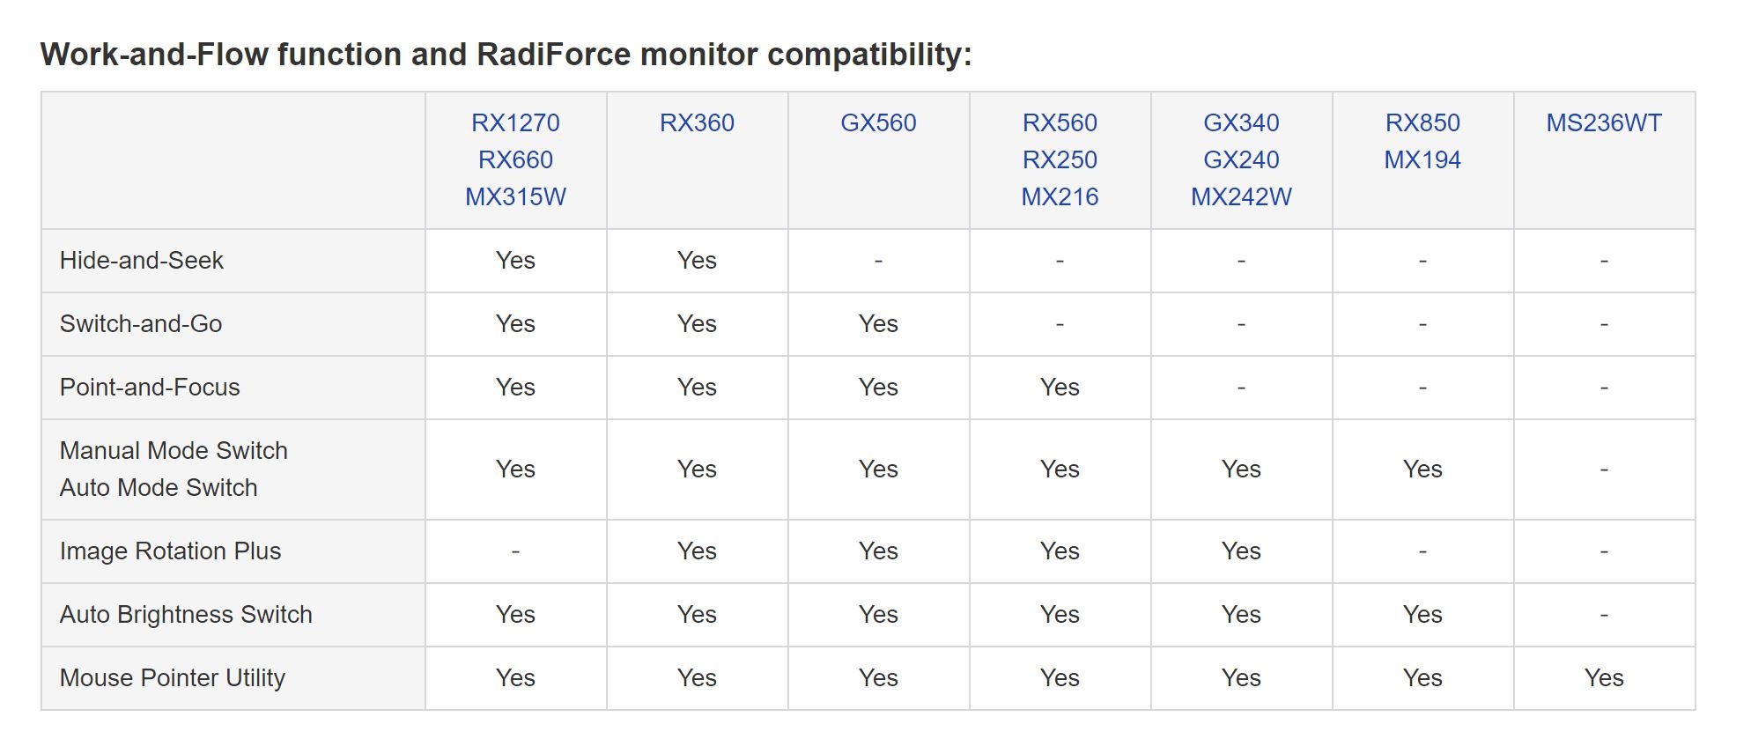Screen dimensions: 1751x754
Task: Open the GX340 monitor link
Action: (1241, 122)
